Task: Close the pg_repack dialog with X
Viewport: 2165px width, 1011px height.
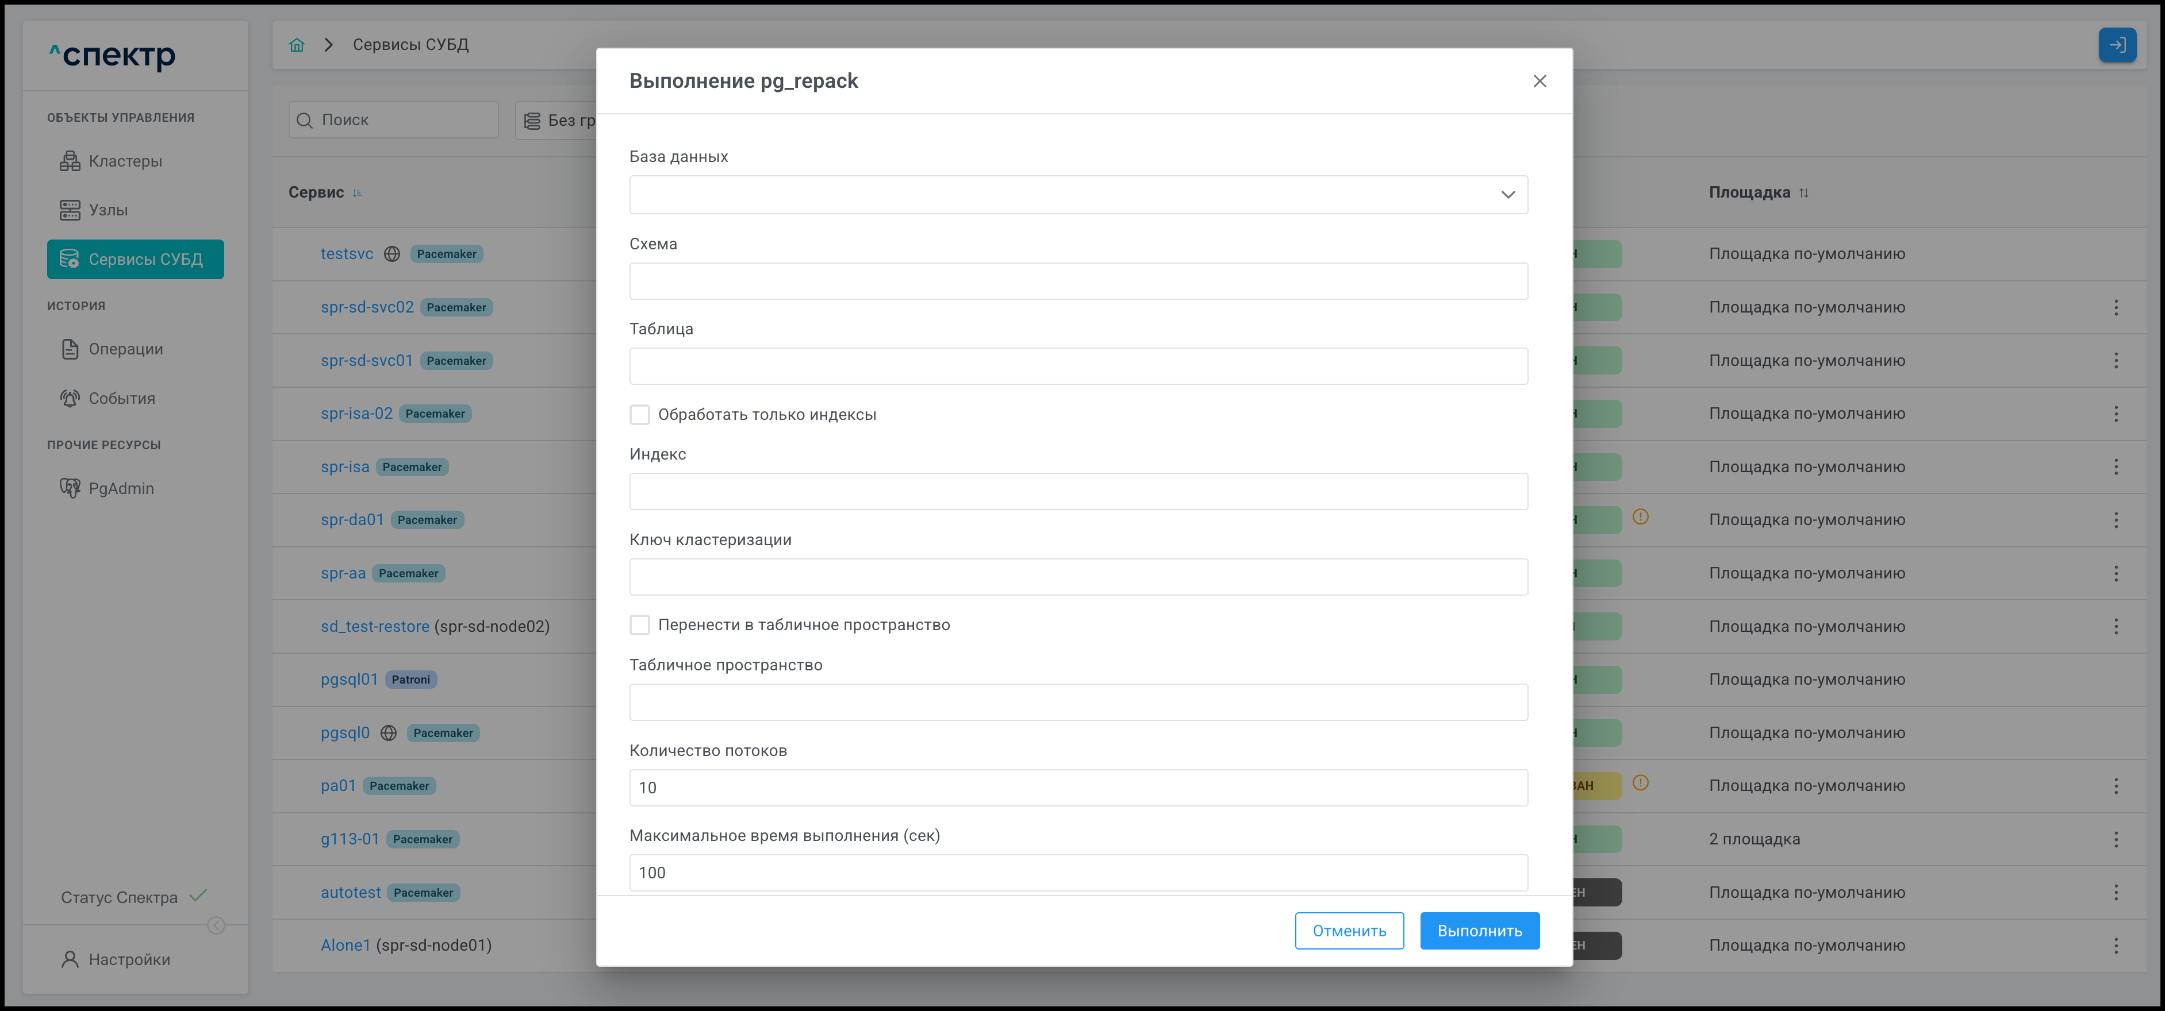Action: coord(1539,80)
